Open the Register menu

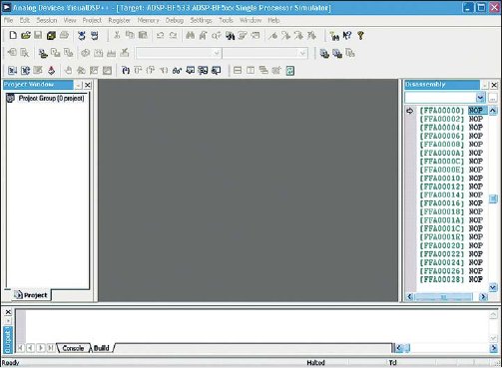point(119,20)
